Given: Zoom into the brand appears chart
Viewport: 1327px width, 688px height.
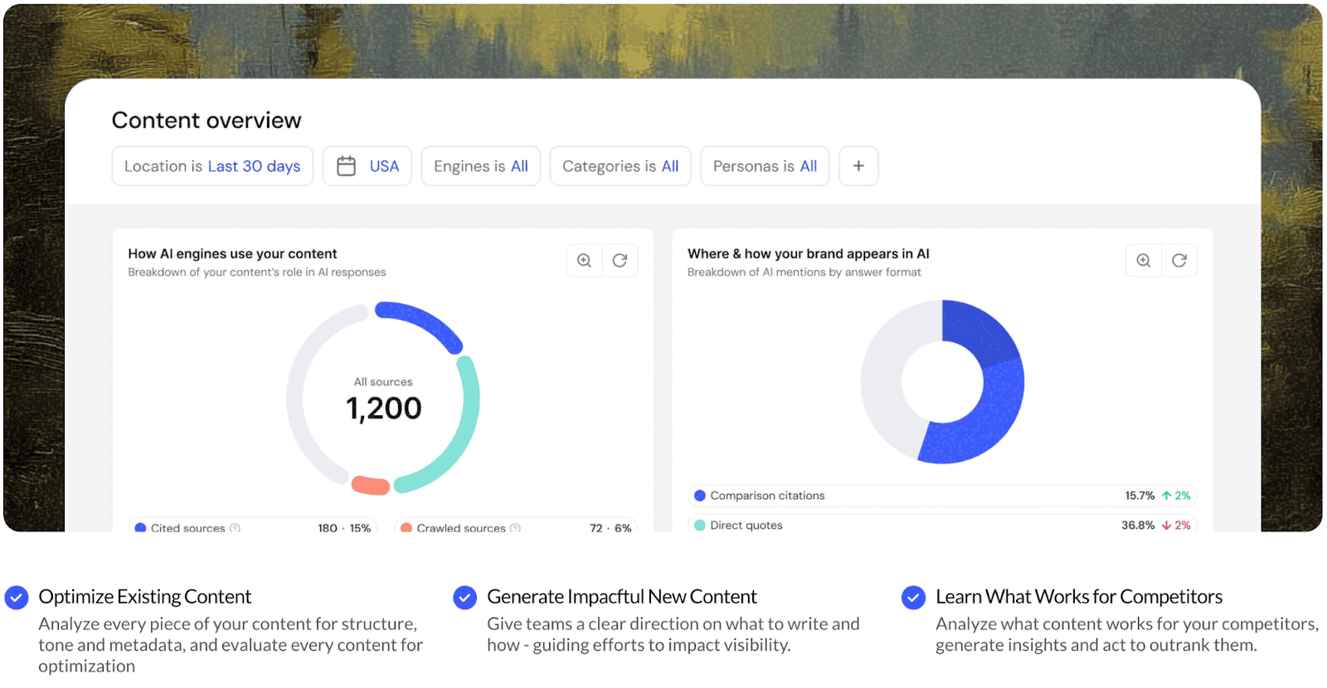Looking at the screenshot, I should pos(1143,260).
